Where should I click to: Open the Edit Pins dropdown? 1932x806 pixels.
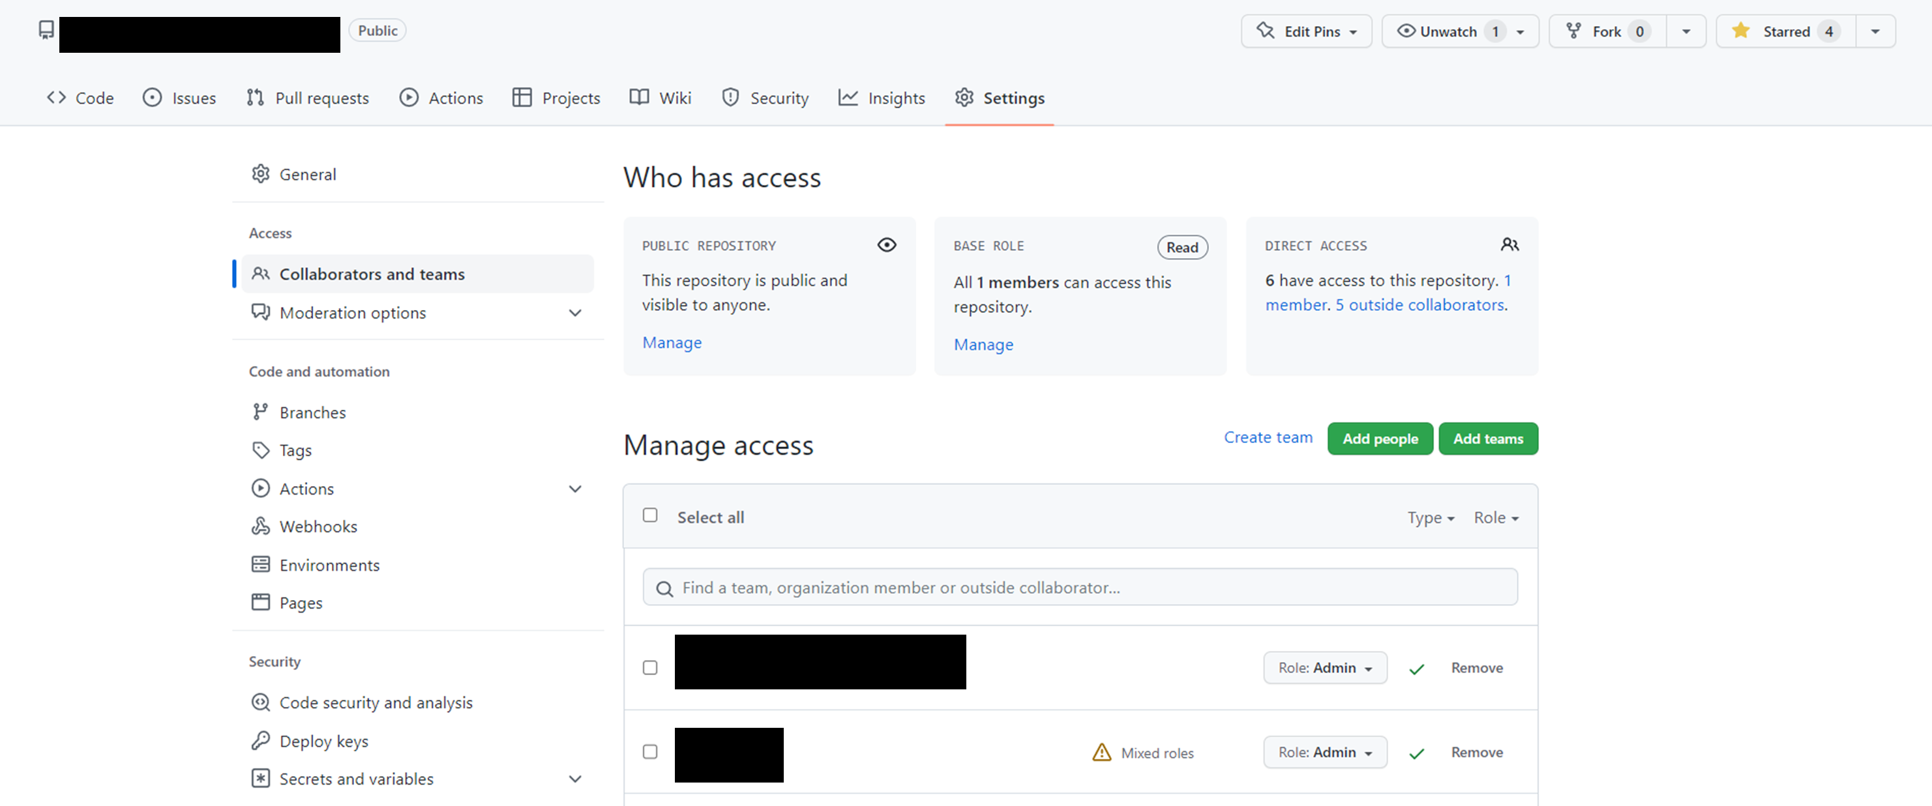point(1307,31)
